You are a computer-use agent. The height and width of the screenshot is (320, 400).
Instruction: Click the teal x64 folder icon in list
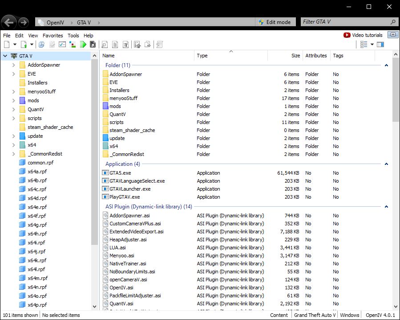pyautogui.click(x=105, y=146)
